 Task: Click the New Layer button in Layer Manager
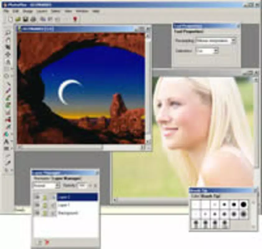point(40,242)
